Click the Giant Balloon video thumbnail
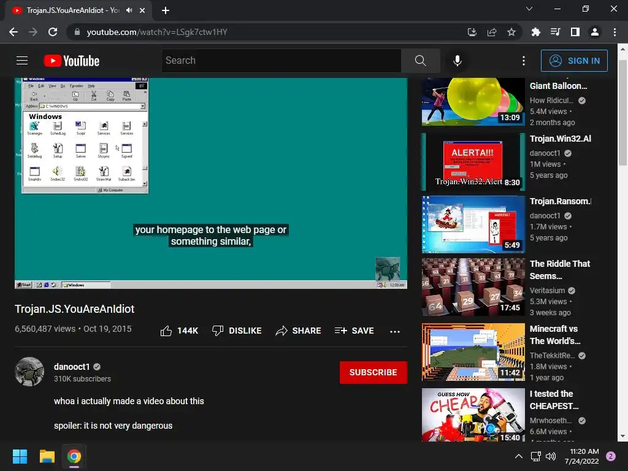Screen dimensions: 628x471 [473, 102]
